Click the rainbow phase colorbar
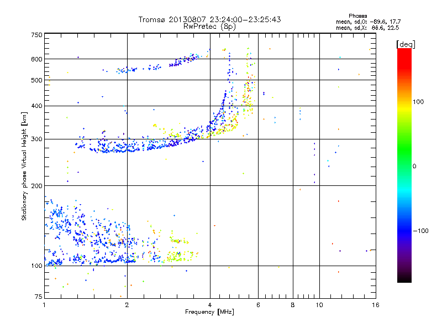Screen dimensions: 442x332 click(x=404, y=165)
